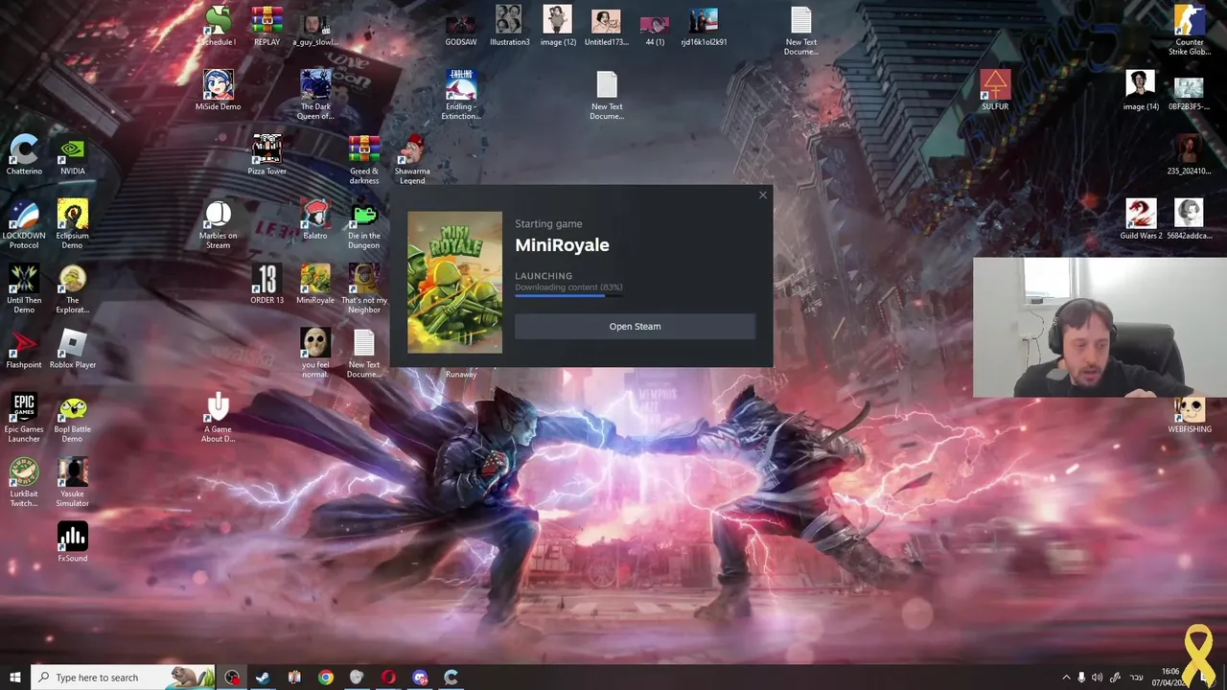1227x690 pixels.
Task: Select the Guild Wars 2 desktop icon
Action: 1141,218
